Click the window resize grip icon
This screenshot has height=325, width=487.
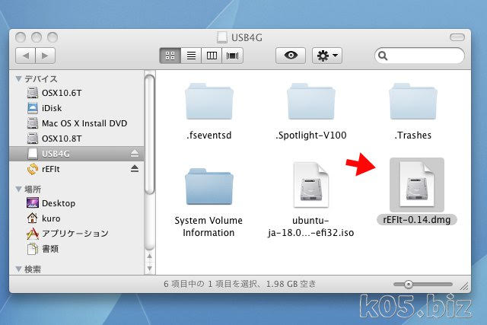click(464, 286)
